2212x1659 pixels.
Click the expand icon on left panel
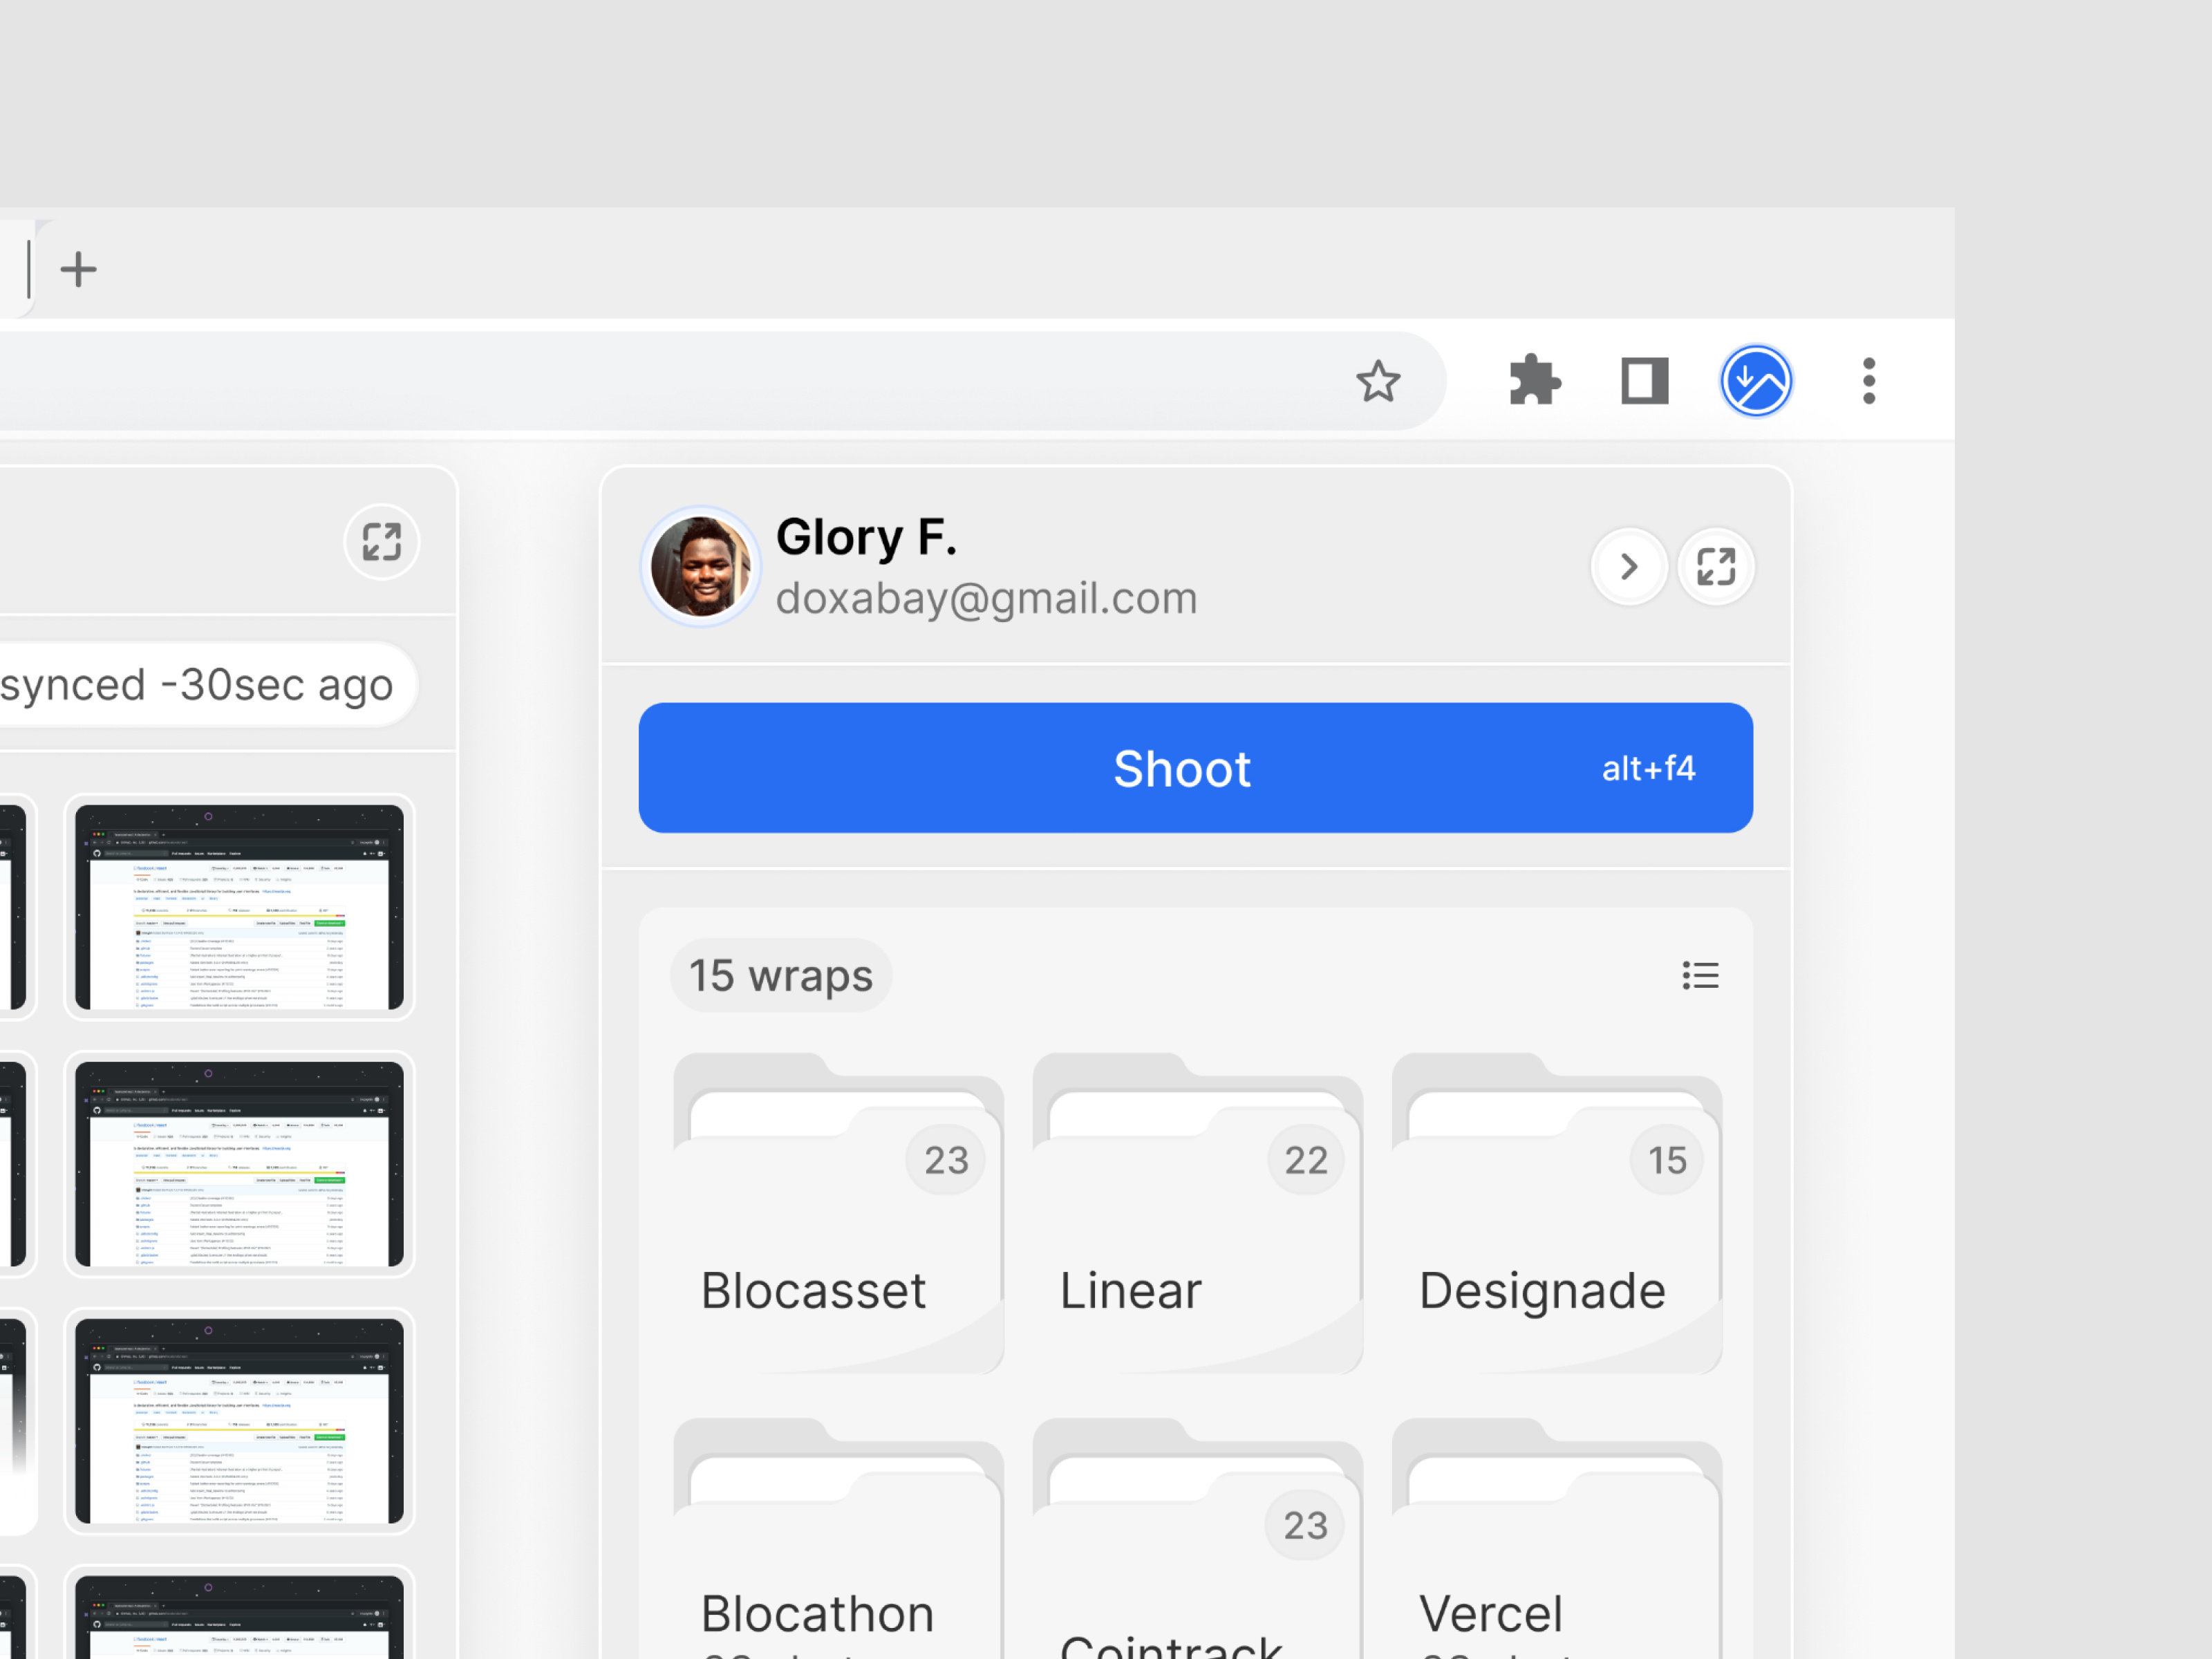click(x=381, y=542)
